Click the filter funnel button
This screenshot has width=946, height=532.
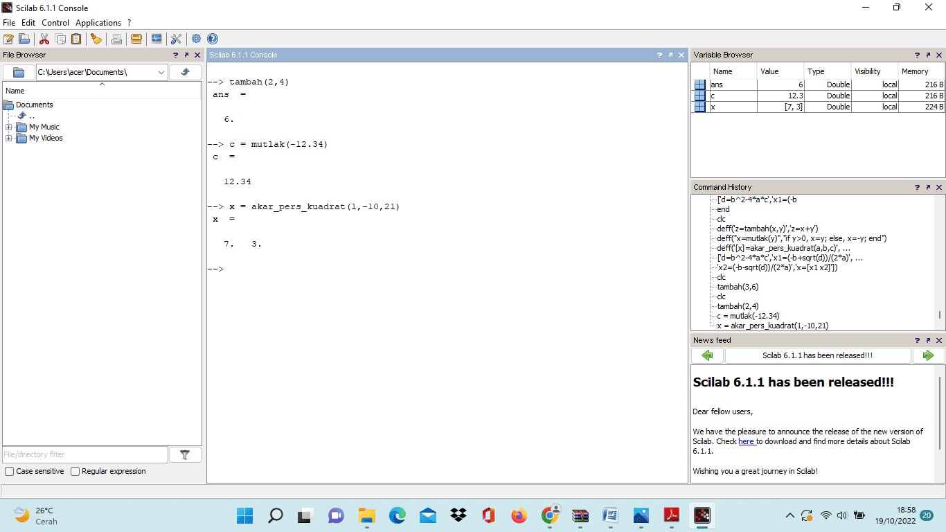(185, 454)
